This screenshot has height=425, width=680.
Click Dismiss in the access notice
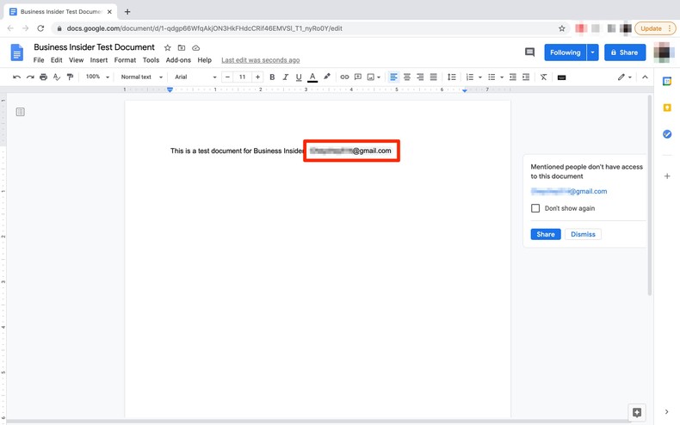[x=583, y=234]
